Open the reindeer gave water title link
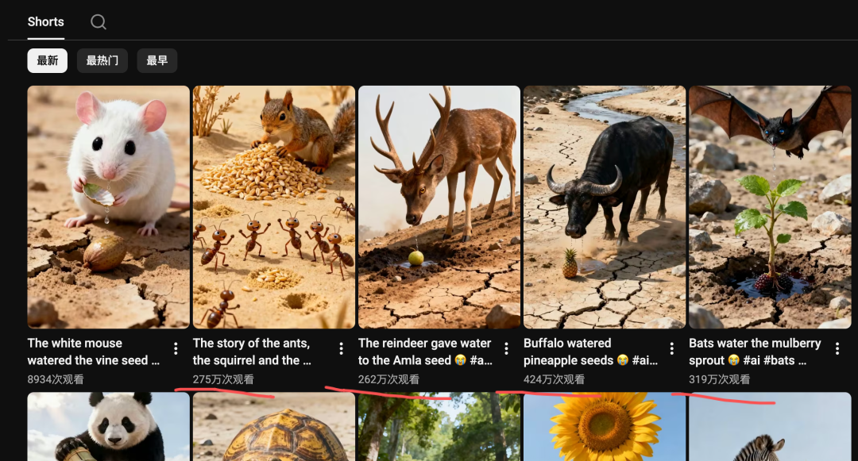This screenshot has width=858, height=461. click(x=425, y=352)
